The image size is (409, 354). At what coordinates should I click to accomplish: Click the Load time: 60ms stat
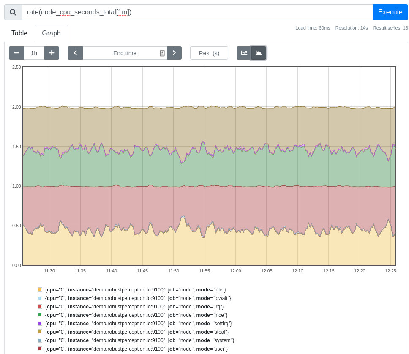pyautogui.click(x=313, y=28)
